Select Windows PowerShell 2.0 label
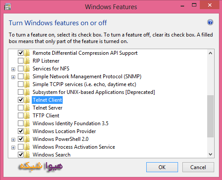 61,139
